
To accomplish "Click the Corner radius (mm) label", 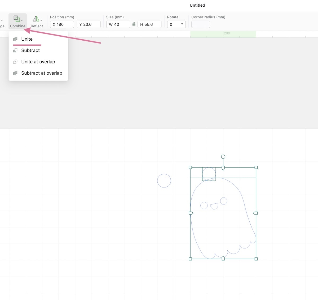I will click(208, 17).
